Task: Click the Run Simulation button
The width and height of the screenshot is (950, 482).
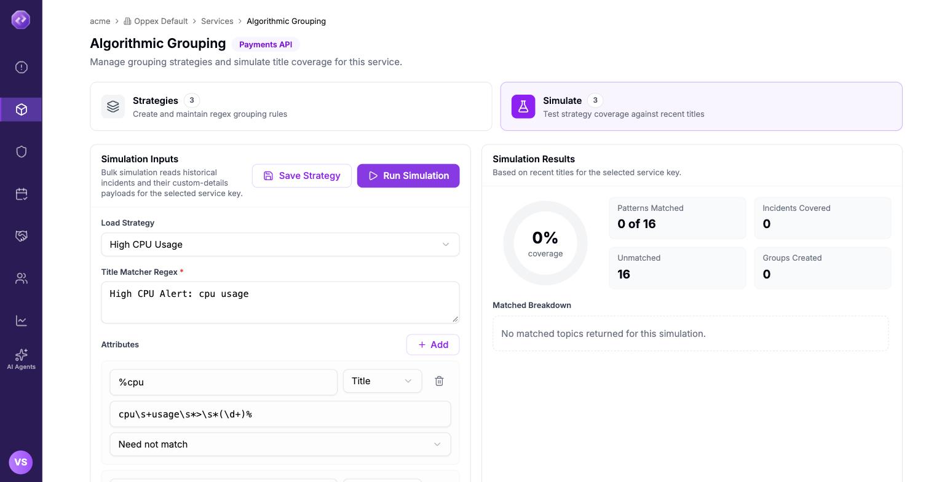Action: (x=408, y=176)
